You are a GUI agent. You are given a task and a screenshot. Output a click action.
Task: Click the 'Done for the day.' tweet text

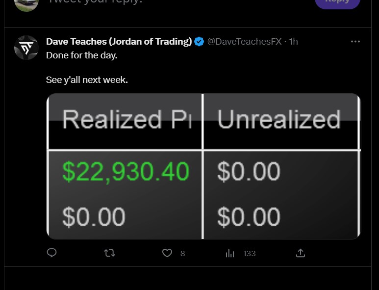(x=82, y=55)
